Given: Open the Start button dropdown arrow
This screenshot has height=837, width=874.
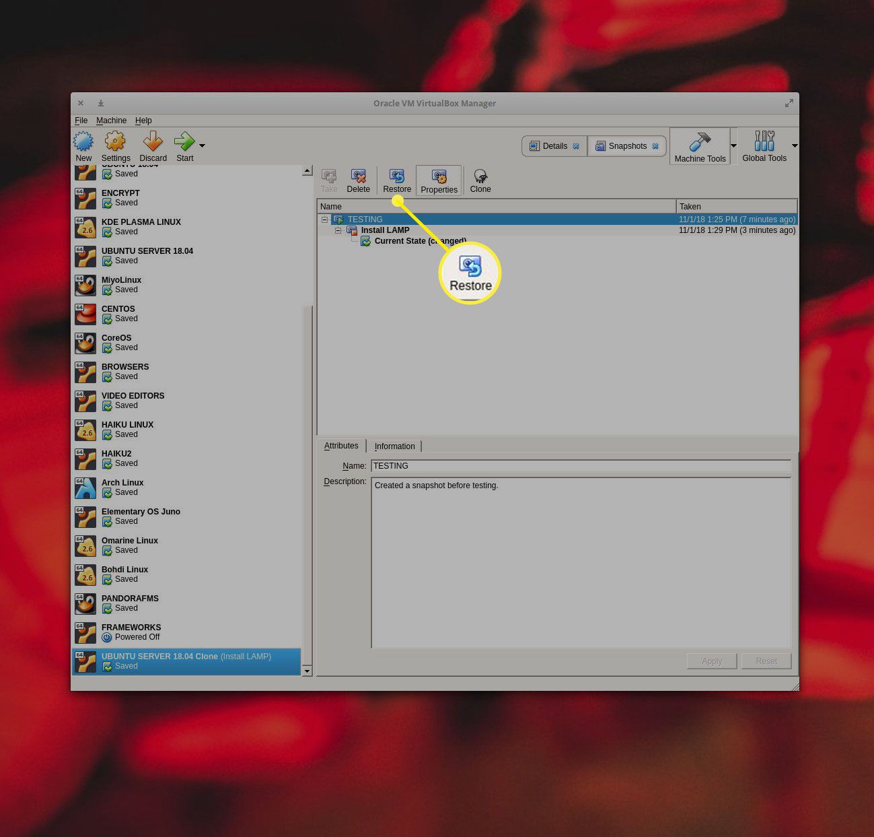Looking at the screenshot, I should [202, 145].
